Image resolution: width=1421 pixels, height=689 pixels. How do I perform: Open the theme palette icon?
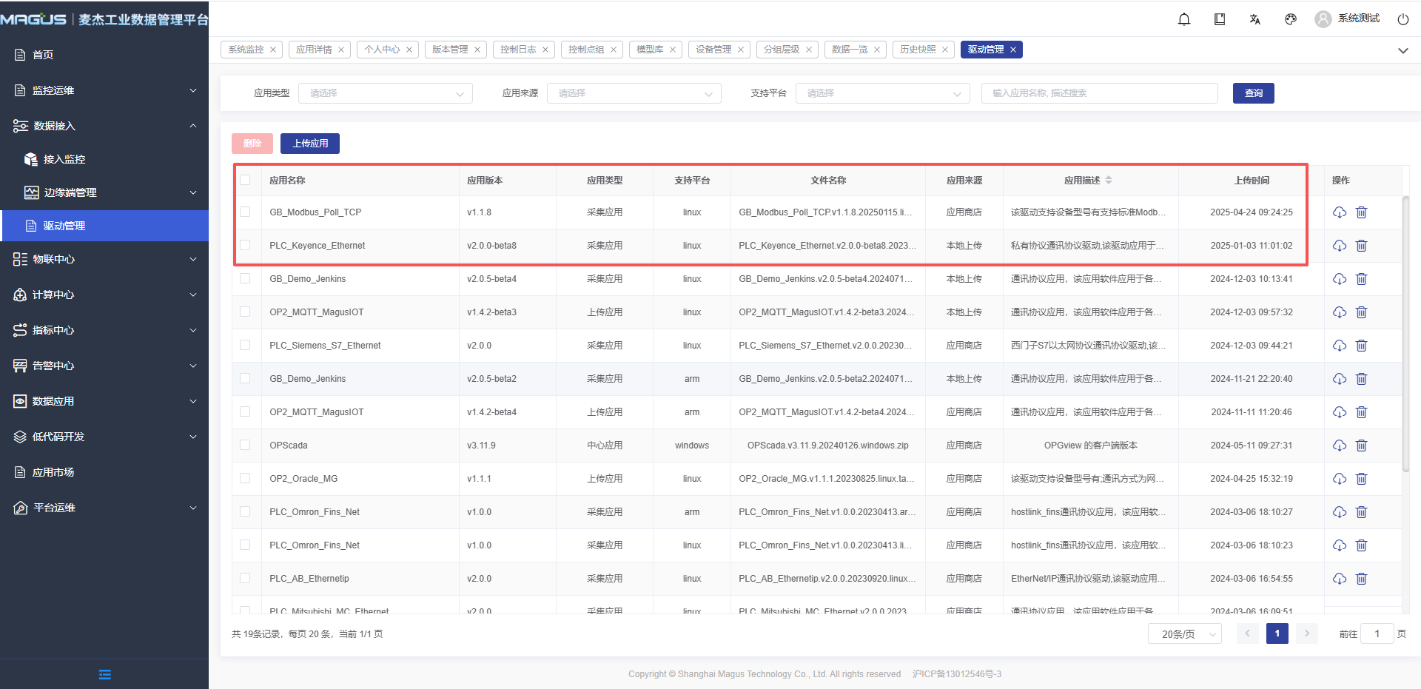tap(1291, 19)
